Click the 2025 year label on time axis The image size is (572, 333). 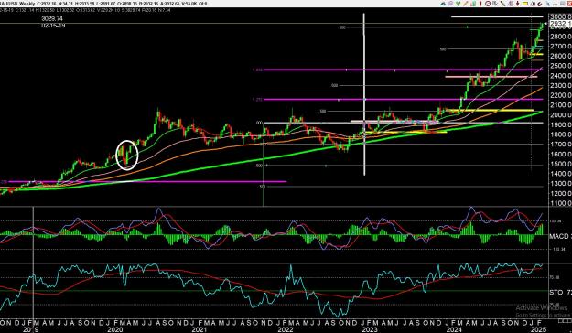pos(538,329)
